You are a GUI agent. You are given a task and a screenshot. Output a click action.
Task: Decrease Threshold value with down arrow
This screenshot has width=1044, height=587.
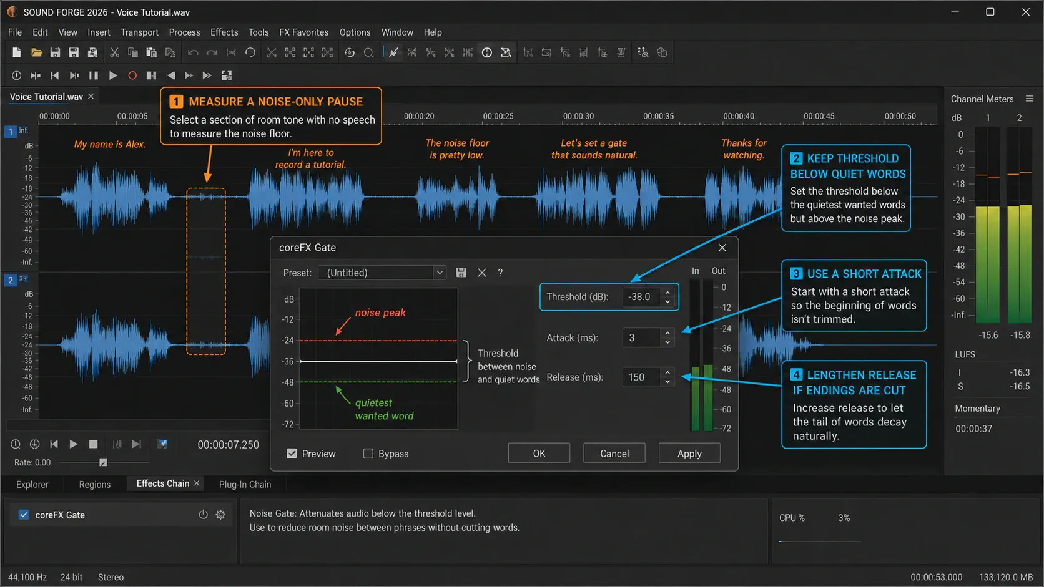(x=667, y=302)
